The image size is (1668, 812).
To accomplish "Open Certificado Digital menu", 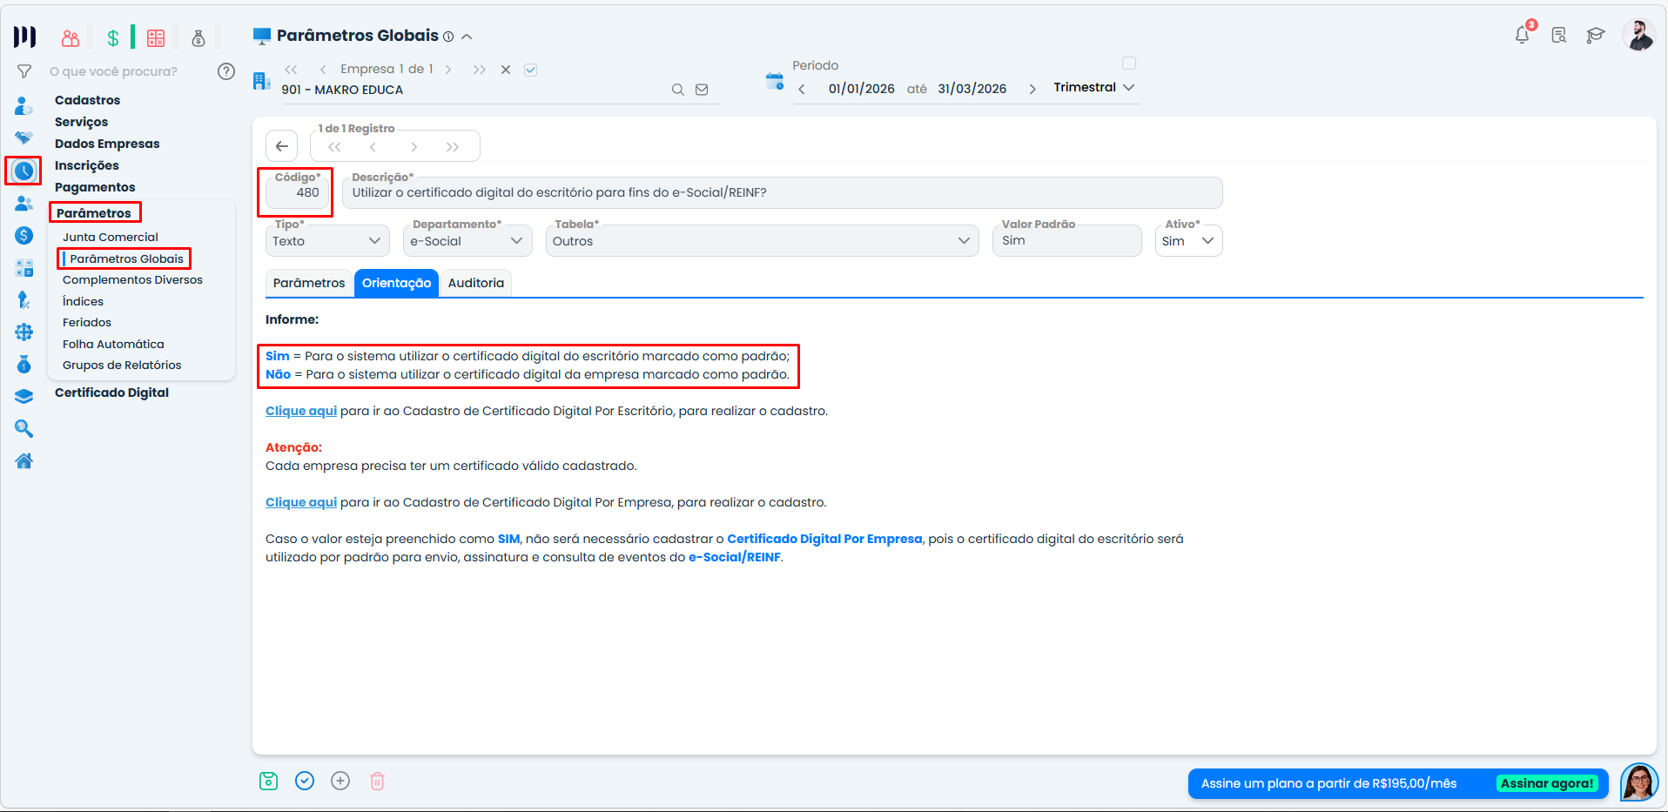I will [x=111, y=393].
